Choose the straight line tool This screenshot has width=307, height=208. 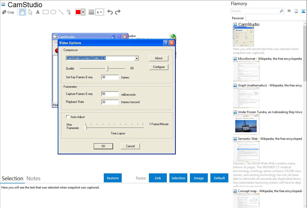click(61, 12)
